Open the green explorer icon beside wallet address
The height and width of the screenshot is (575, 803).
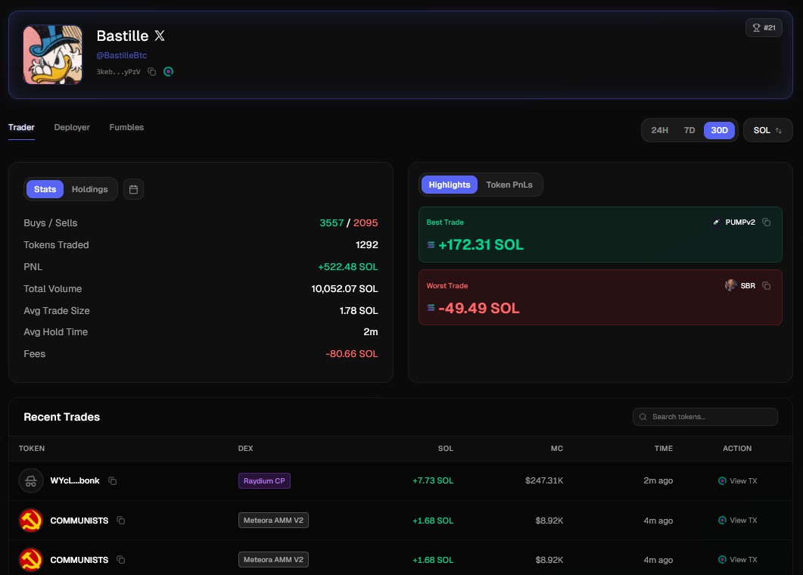[169, 72]
